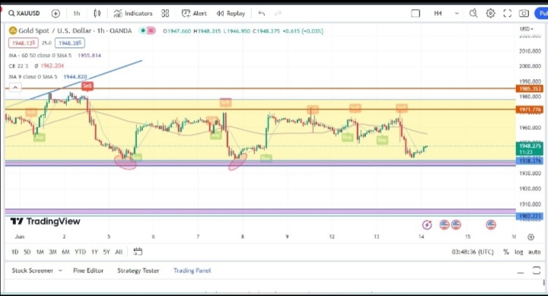Open the candlestick chart style menu

coord(97,13)
